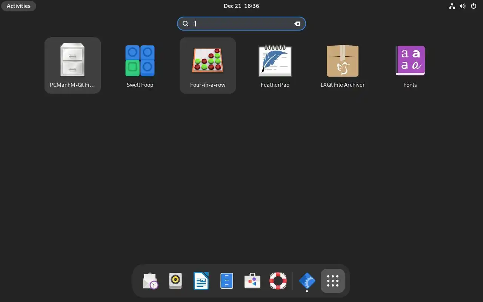Open LibreOffice Writer from the dock

pos(201,281)
